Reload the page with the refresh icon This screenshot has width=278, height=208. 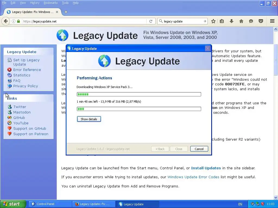(x=151, y=21)
